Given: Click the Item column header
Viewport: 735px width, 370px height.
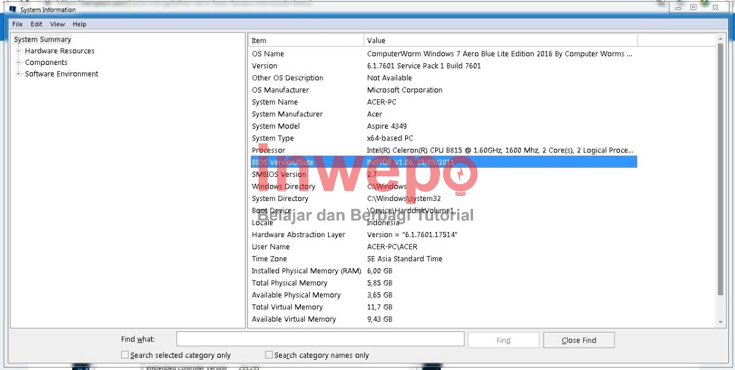Looking at the screenshot, I should pos(306,40).
